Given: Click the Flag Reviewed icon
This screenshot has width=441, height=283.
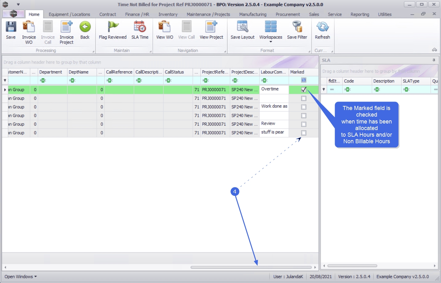Looking at the screenshot, I should (x=113, y=27).
